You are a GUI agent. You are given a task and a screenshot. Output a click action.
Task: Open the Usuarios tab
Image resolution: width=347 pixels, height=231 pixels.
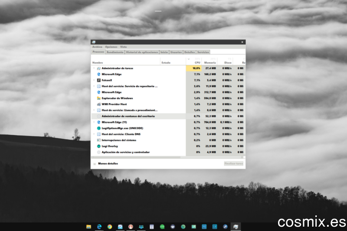tap(176, 52)
